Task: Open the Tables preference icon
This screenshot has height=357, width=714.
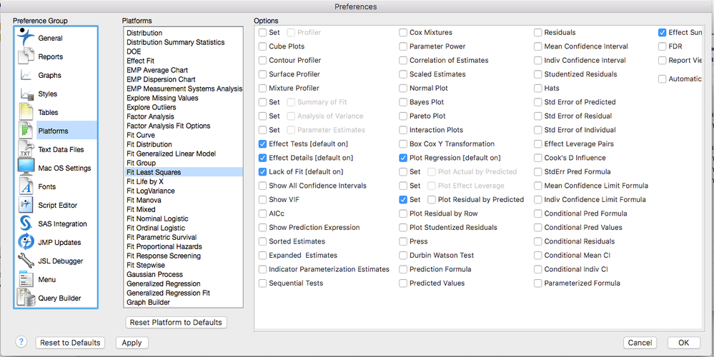Action: (x=26, y=112)
